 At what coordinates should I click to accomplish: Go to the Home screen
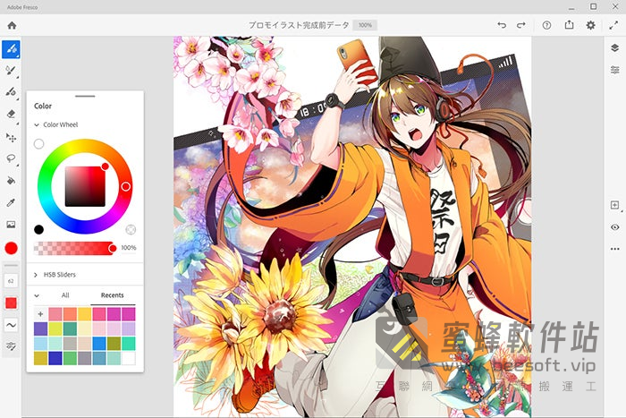pyautogui.click(x=12, y=26)
